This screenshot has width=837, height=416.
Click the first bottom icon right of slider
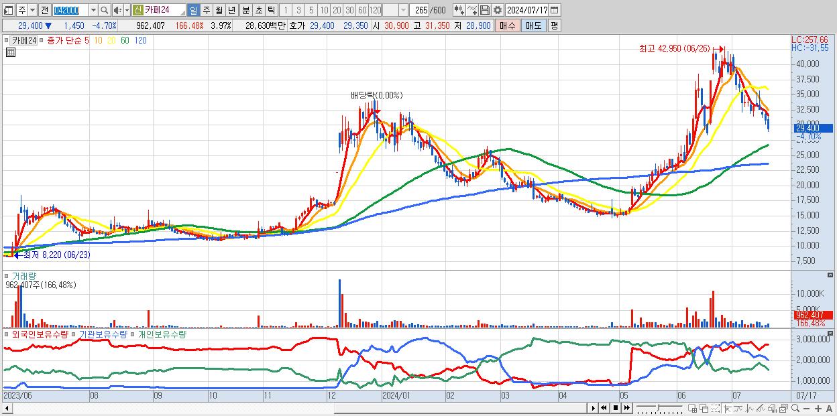(692, 409)
